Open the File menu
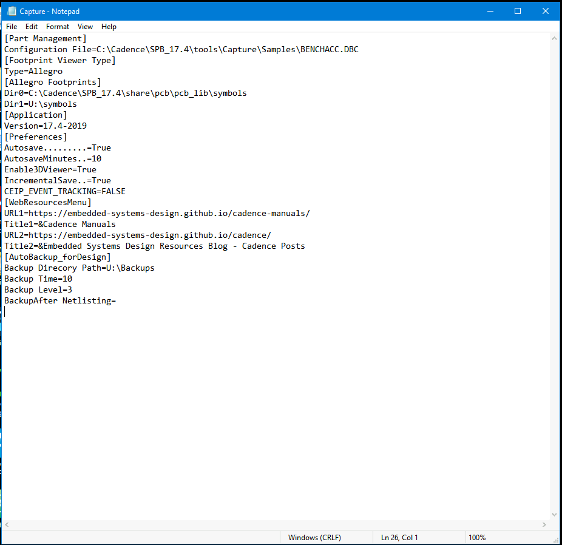This screenshot has height=545, width=562. click(12, 27)
